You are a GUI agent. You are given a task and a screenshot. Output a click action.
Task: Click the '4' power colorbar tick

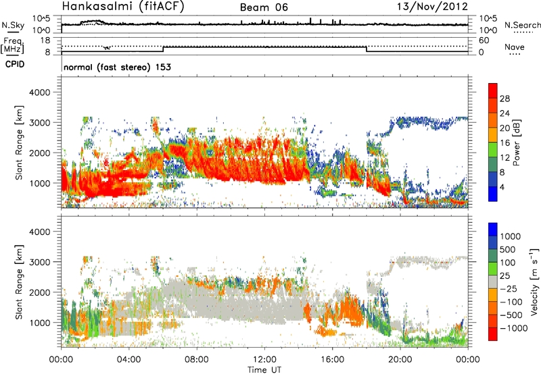tap(502, 188)
